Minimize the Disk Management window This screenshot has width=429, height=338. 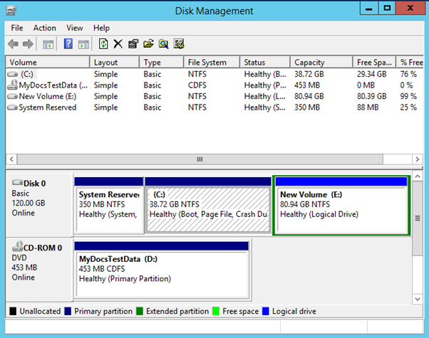(x=369, y=9)
